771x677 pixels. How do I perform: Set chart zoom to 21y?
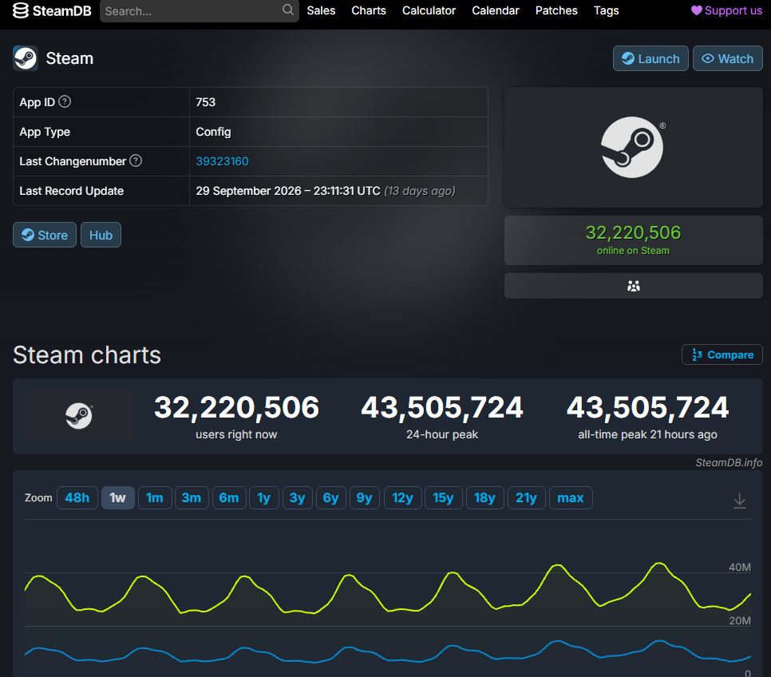coord(526,498)
